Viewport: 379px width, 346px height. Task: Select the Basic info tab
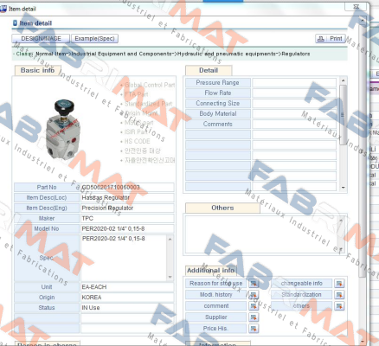(37, 70)
